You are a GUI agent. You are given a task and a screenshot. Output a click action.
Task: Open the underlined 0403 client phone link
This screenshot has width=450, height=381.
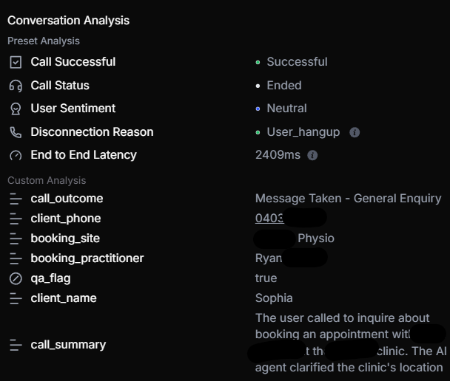tap(269, 219)
